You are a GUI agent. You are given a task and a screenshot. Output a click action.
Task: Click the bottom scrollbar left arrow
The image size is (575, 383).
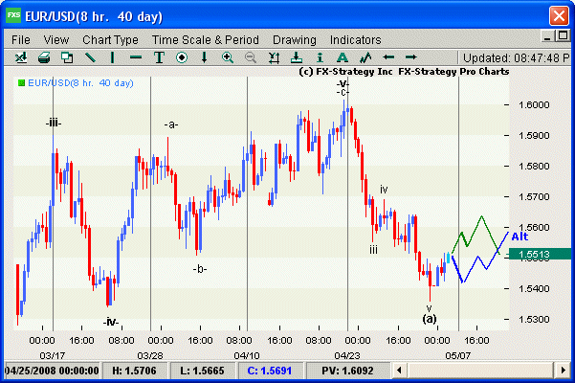[399, 371]
